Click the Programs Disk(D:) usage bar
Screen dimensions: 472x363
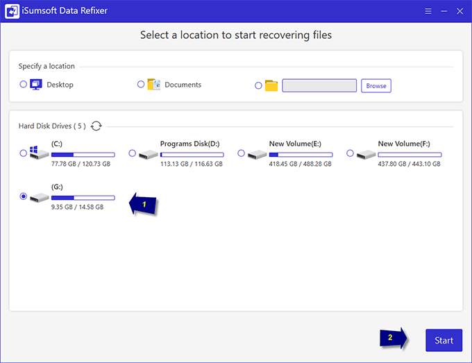[x=192, y=155]
